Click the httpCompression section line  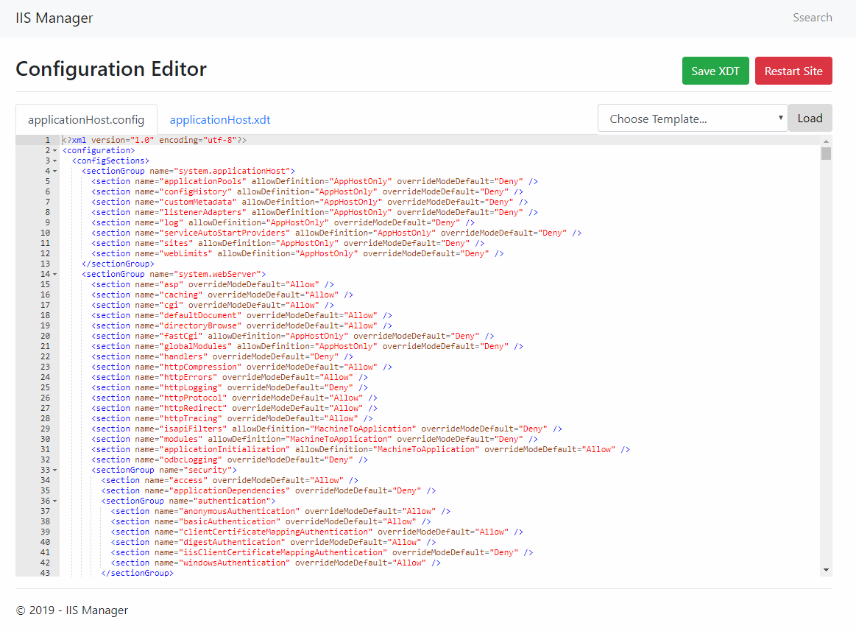[x=242, y=367]
